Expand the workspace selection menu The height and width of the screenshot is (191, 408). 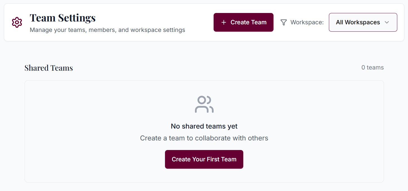click(363, 22)
